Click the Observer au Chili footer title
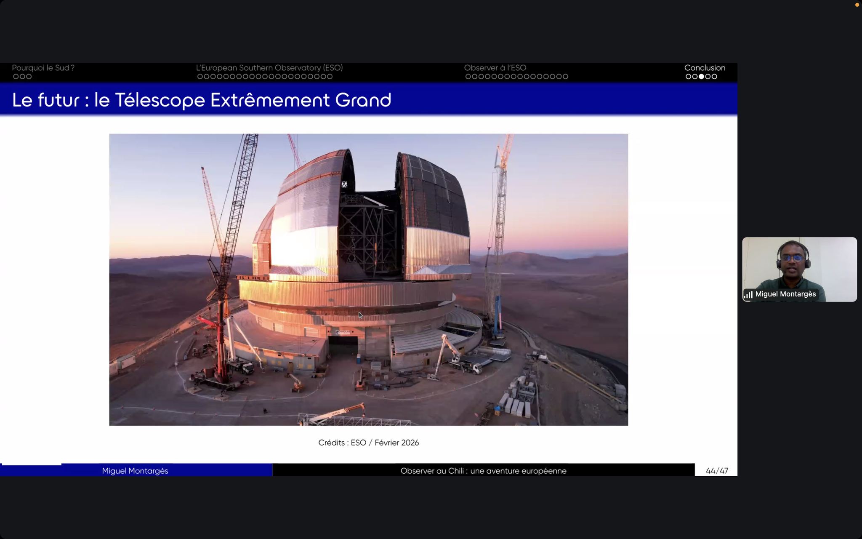The width and height of the screenshot is (862, 539). point(483,471)
